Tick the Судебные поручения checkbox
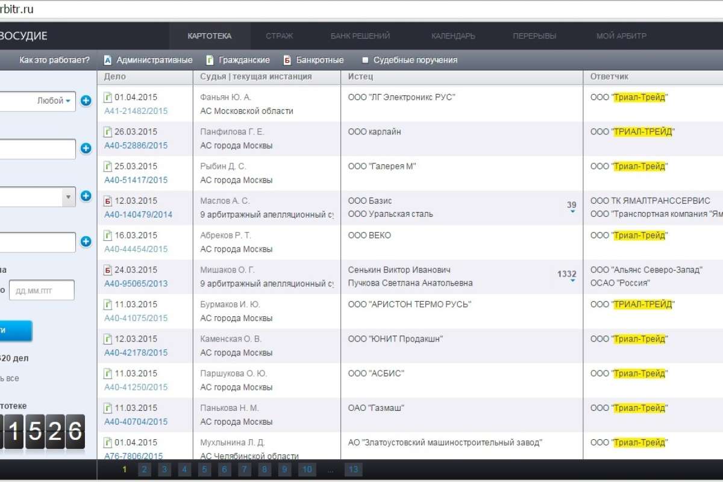 click(x=365, y=60)
